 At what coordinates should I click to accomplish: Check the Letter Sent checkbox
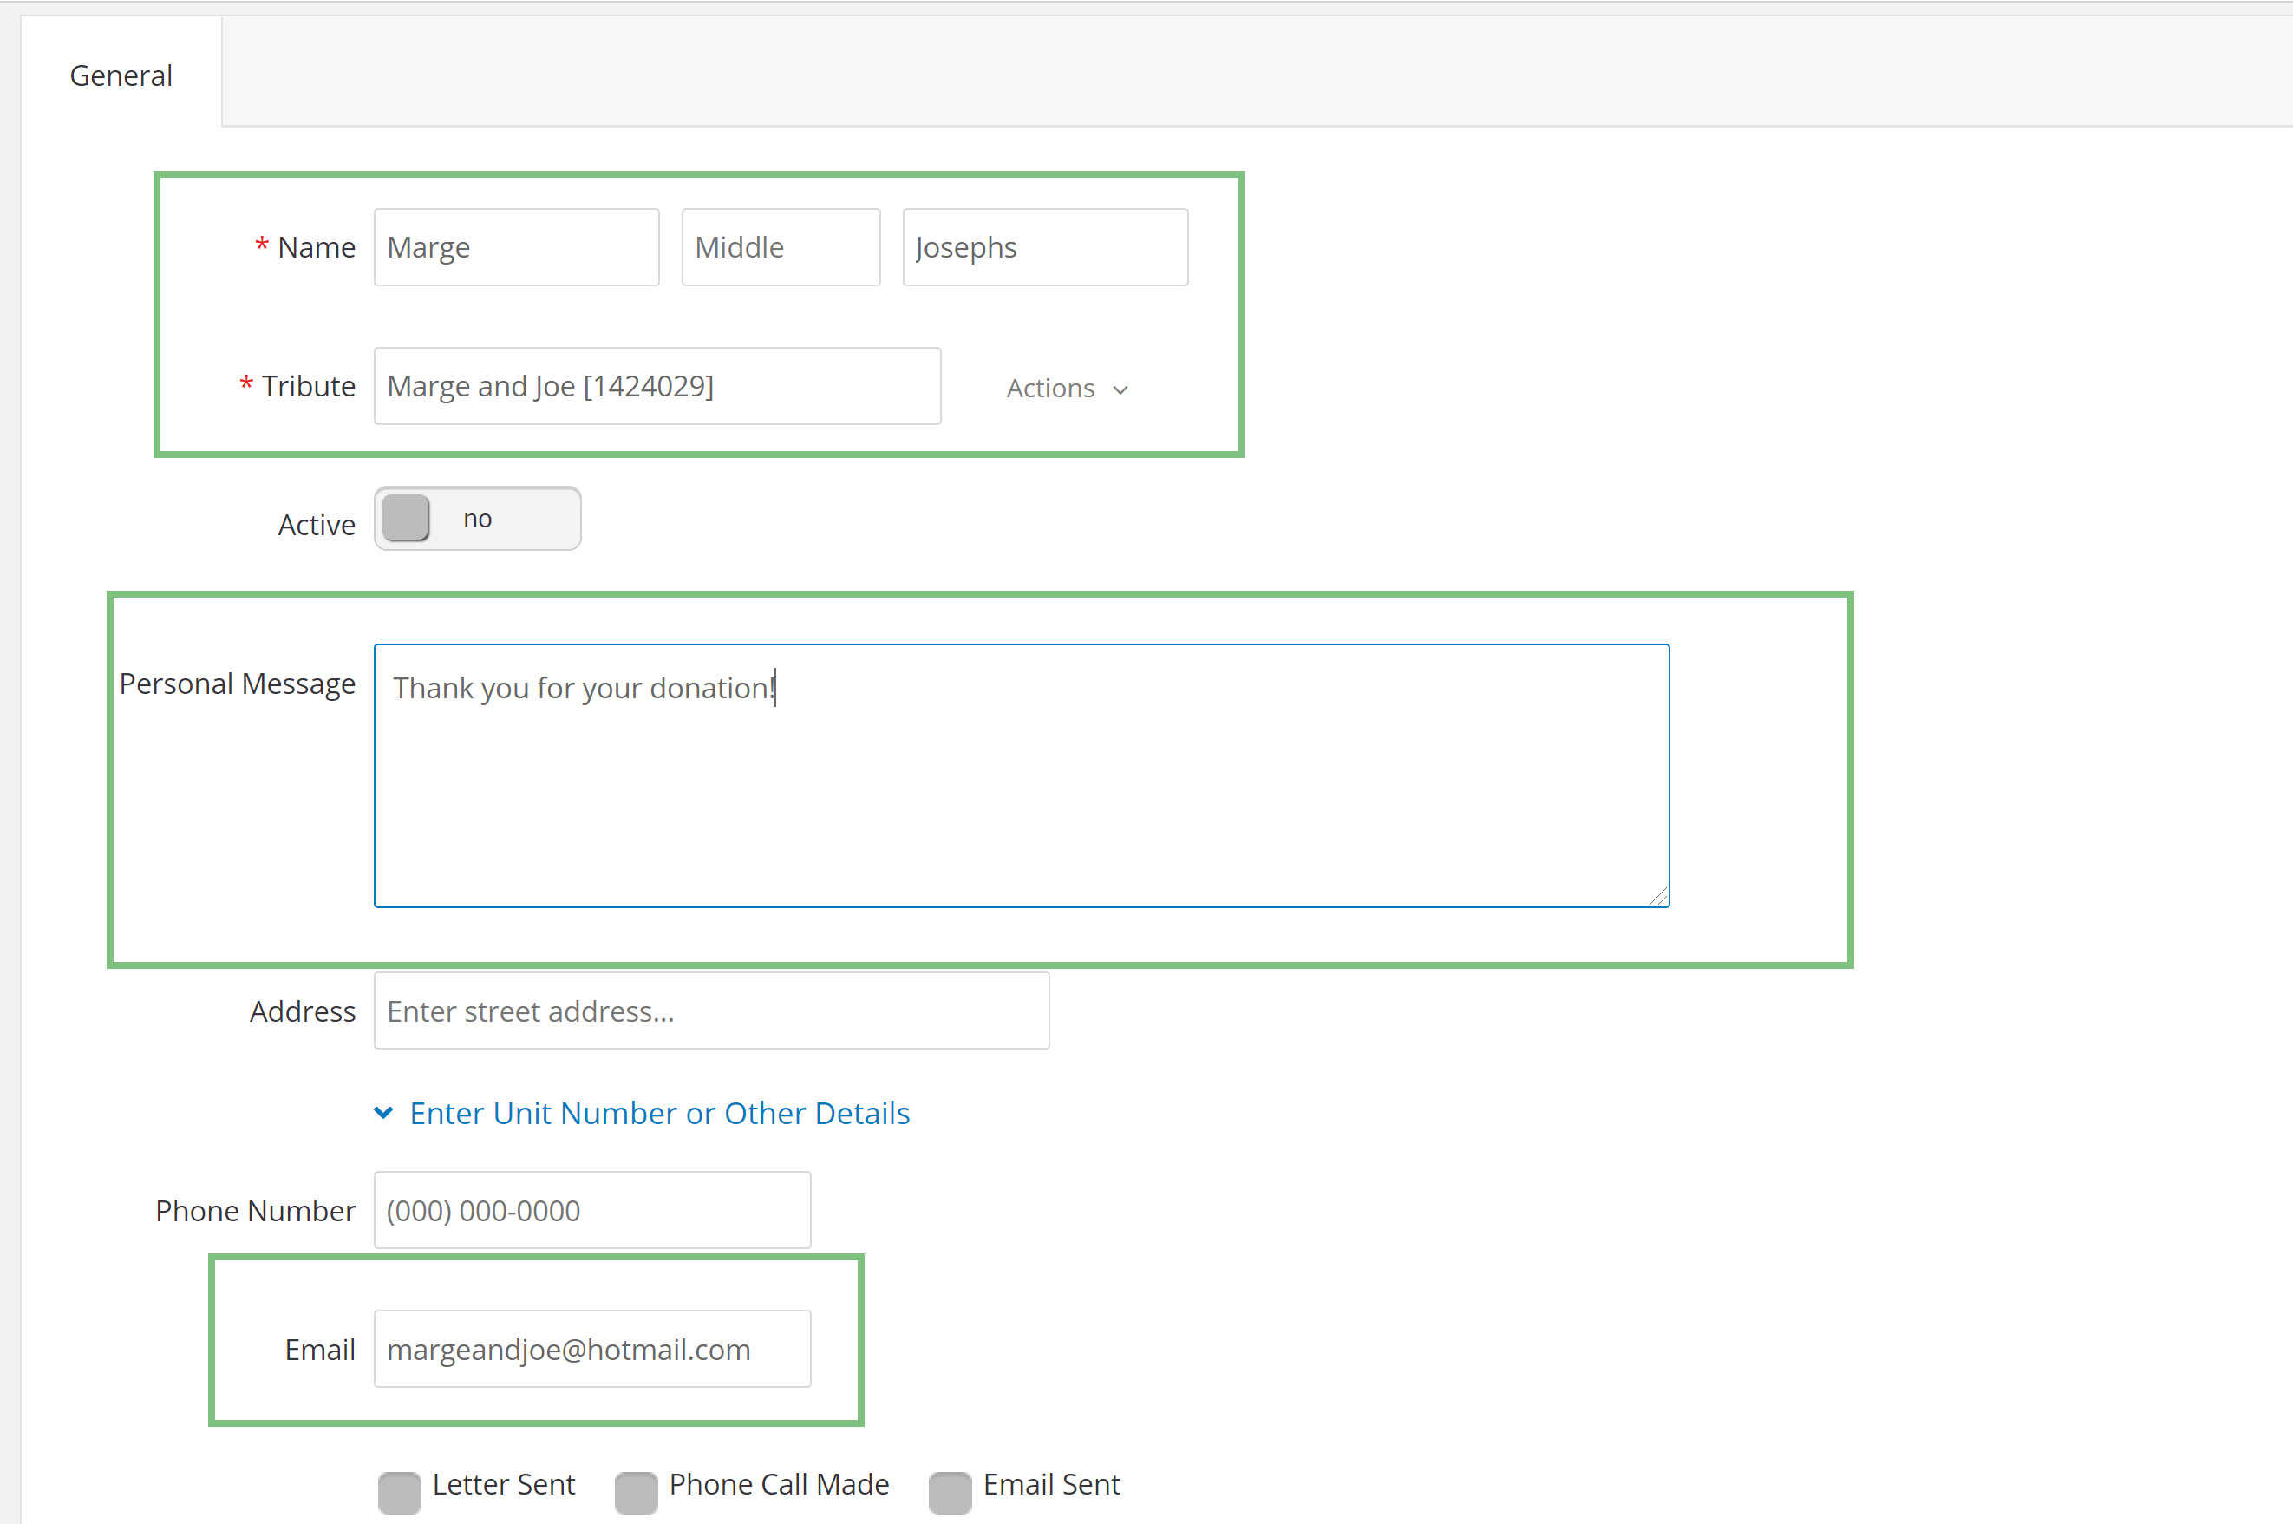pos(399,1492)
